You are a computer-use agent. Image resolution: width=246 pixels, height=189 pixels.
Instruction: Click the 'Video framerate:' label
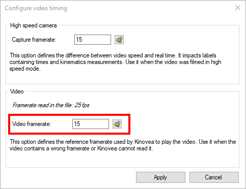tap(32, 124)
